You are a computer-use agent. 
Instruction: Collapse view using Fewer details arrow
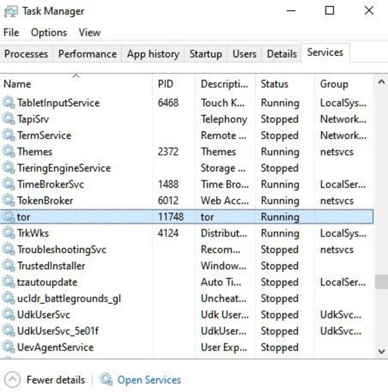12,380
